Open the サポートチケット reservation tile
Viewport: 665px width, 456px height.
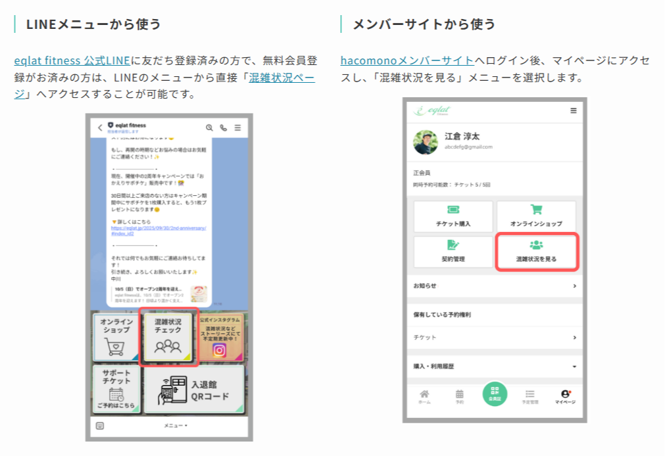coord(116,390)
